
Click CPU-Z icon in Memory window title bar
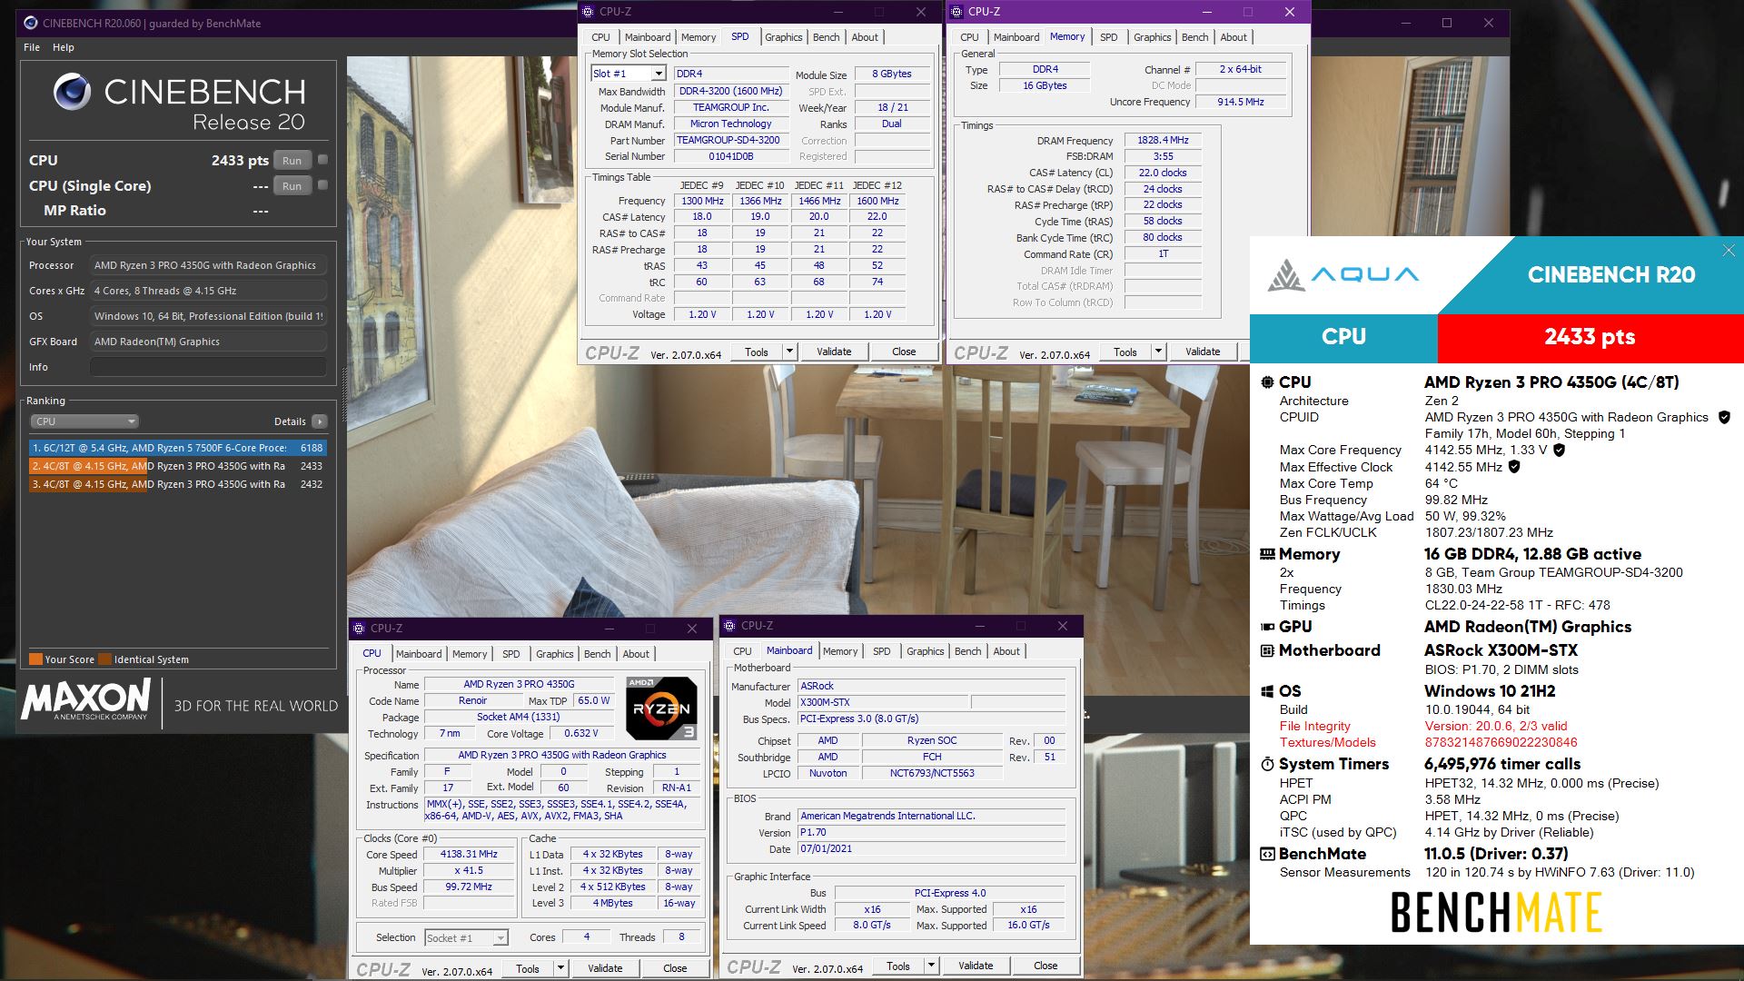(x=956, y=12)
